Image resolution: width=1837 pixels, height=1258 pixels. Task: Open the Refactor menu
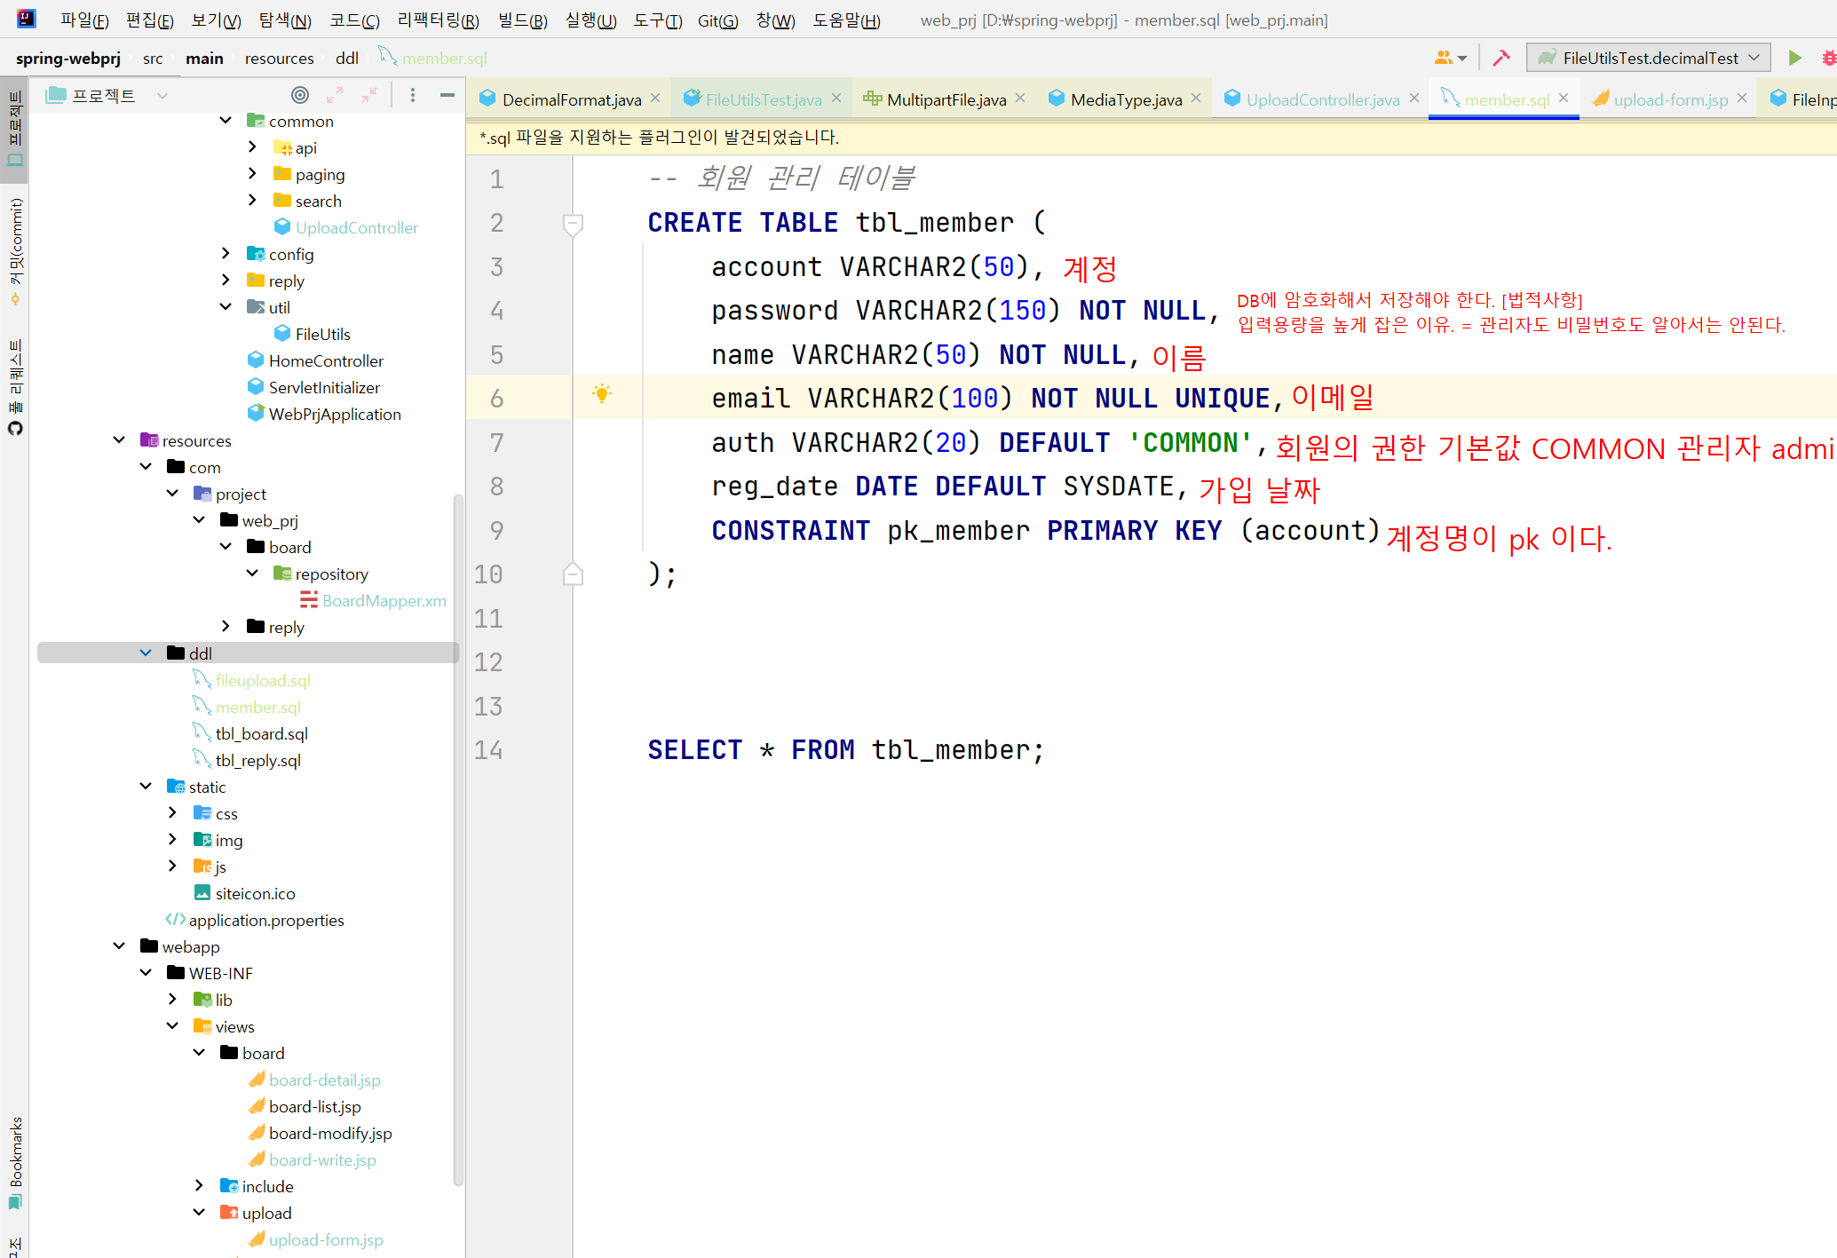tap(438, 20)
